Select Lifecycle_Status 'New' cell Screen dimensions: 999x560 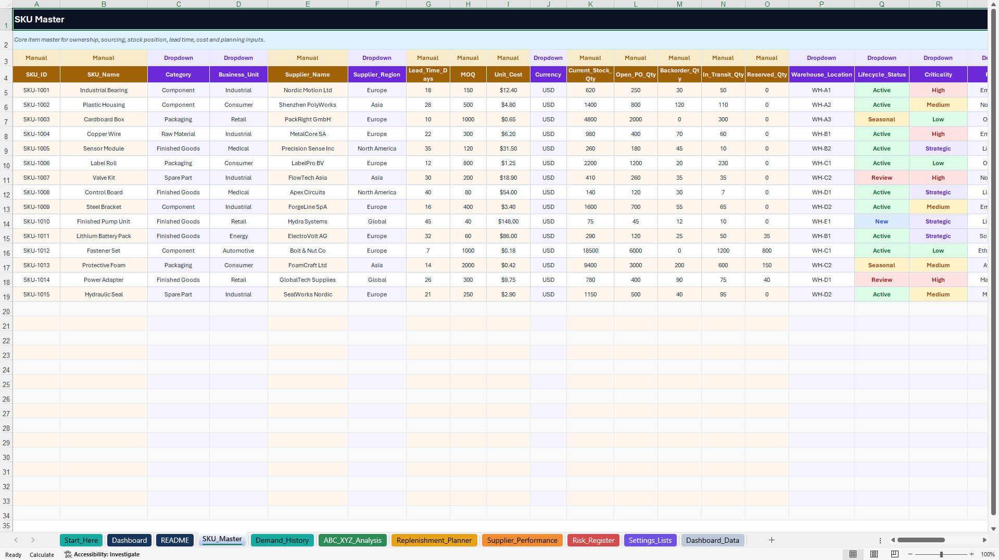[881, 221]
